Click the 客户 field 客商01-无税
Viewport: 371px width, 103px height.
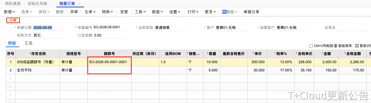(x=231, y=28)
